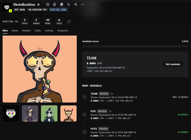
Task: Click the info icon next to GTD Allowlist
Action: pyautogui.click(x=110, y=111)
